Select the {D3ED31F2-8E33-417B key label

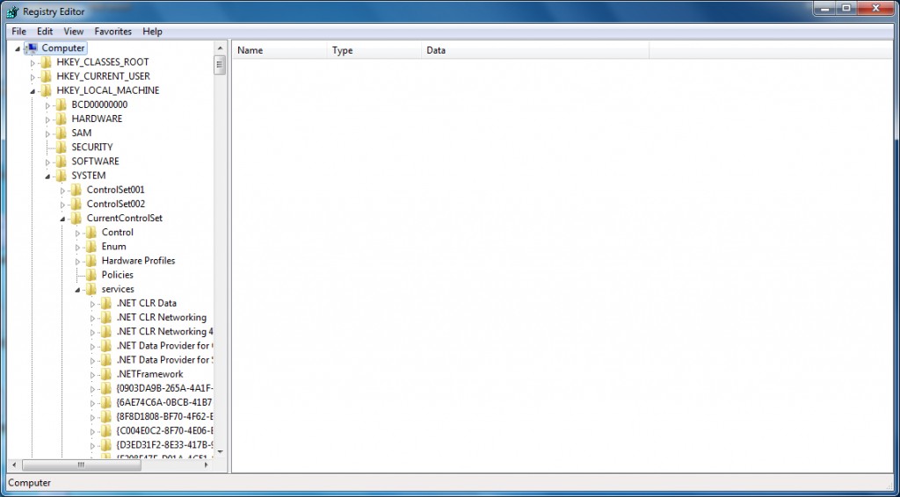(164, 445)
